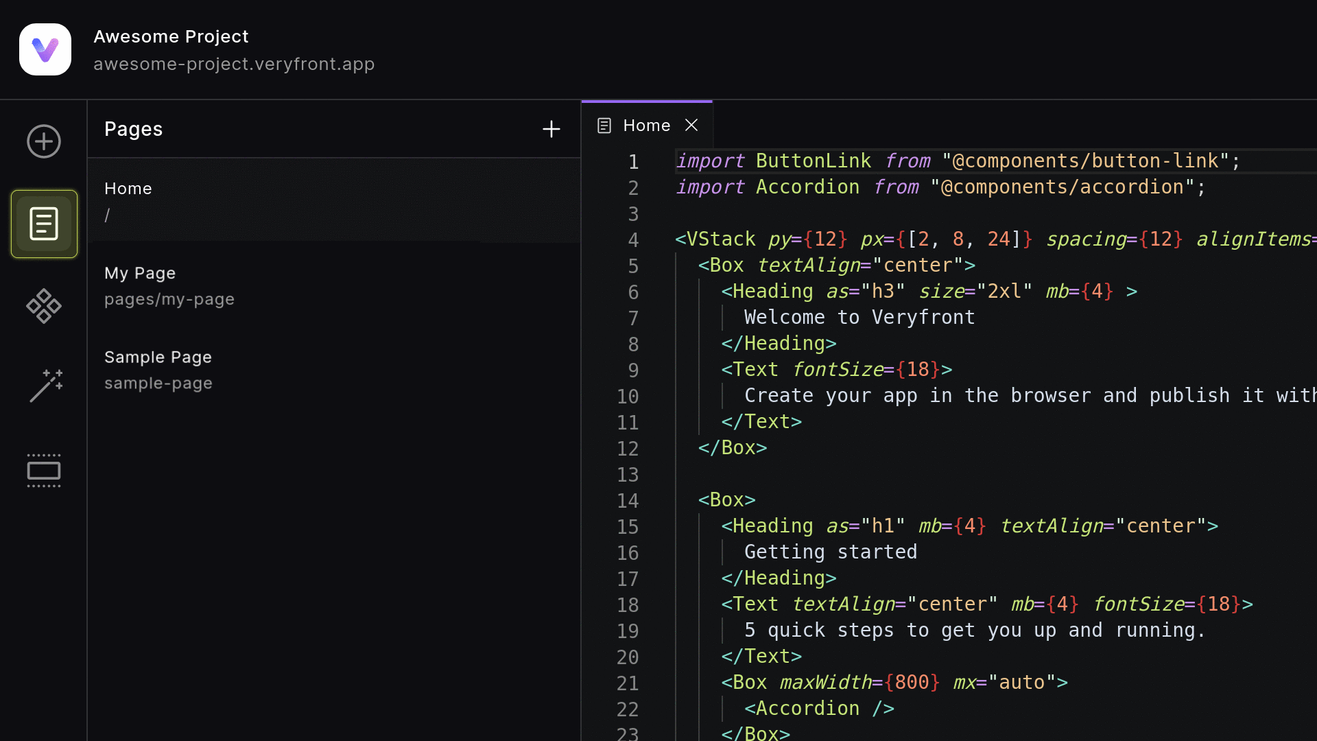
Task: Click ButtonLink in import line
Action: (813, 161)
